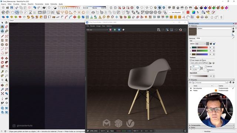
Task: Open Options menu in V-Ray Frame Buffer
Action: (x=109, y=26)
